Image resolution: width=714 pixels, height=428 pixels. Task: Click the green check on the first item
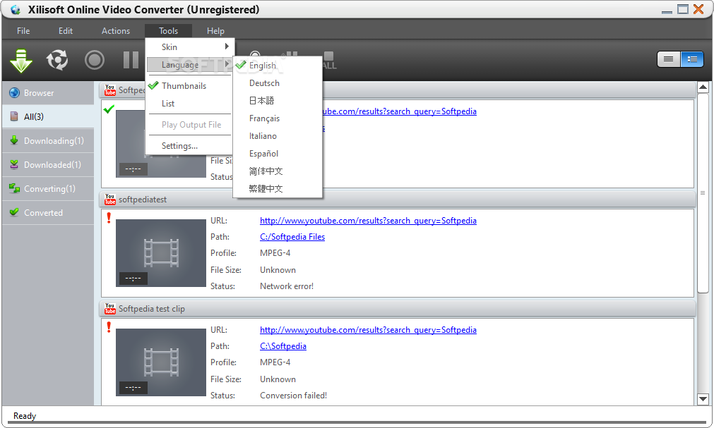(109, 109)
